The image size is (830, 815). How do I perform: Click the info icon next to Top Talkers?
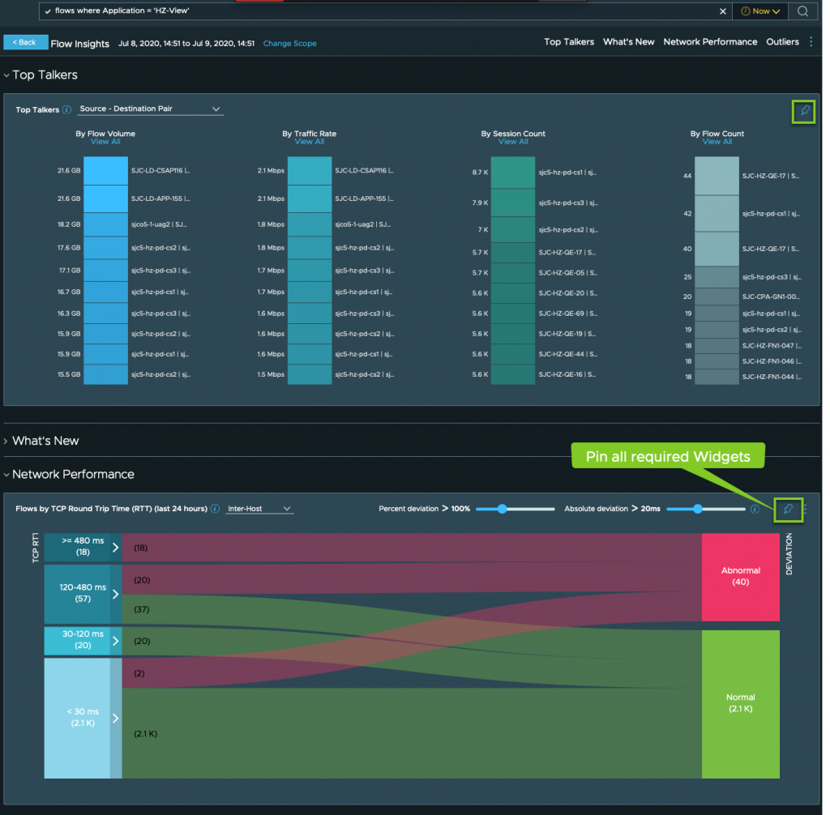pos(66,109)
